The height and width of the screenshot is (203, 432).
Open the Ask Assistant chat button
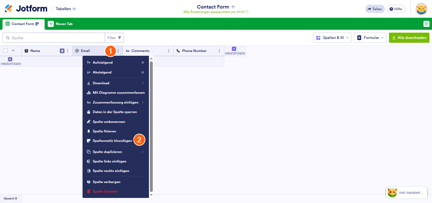406,193
